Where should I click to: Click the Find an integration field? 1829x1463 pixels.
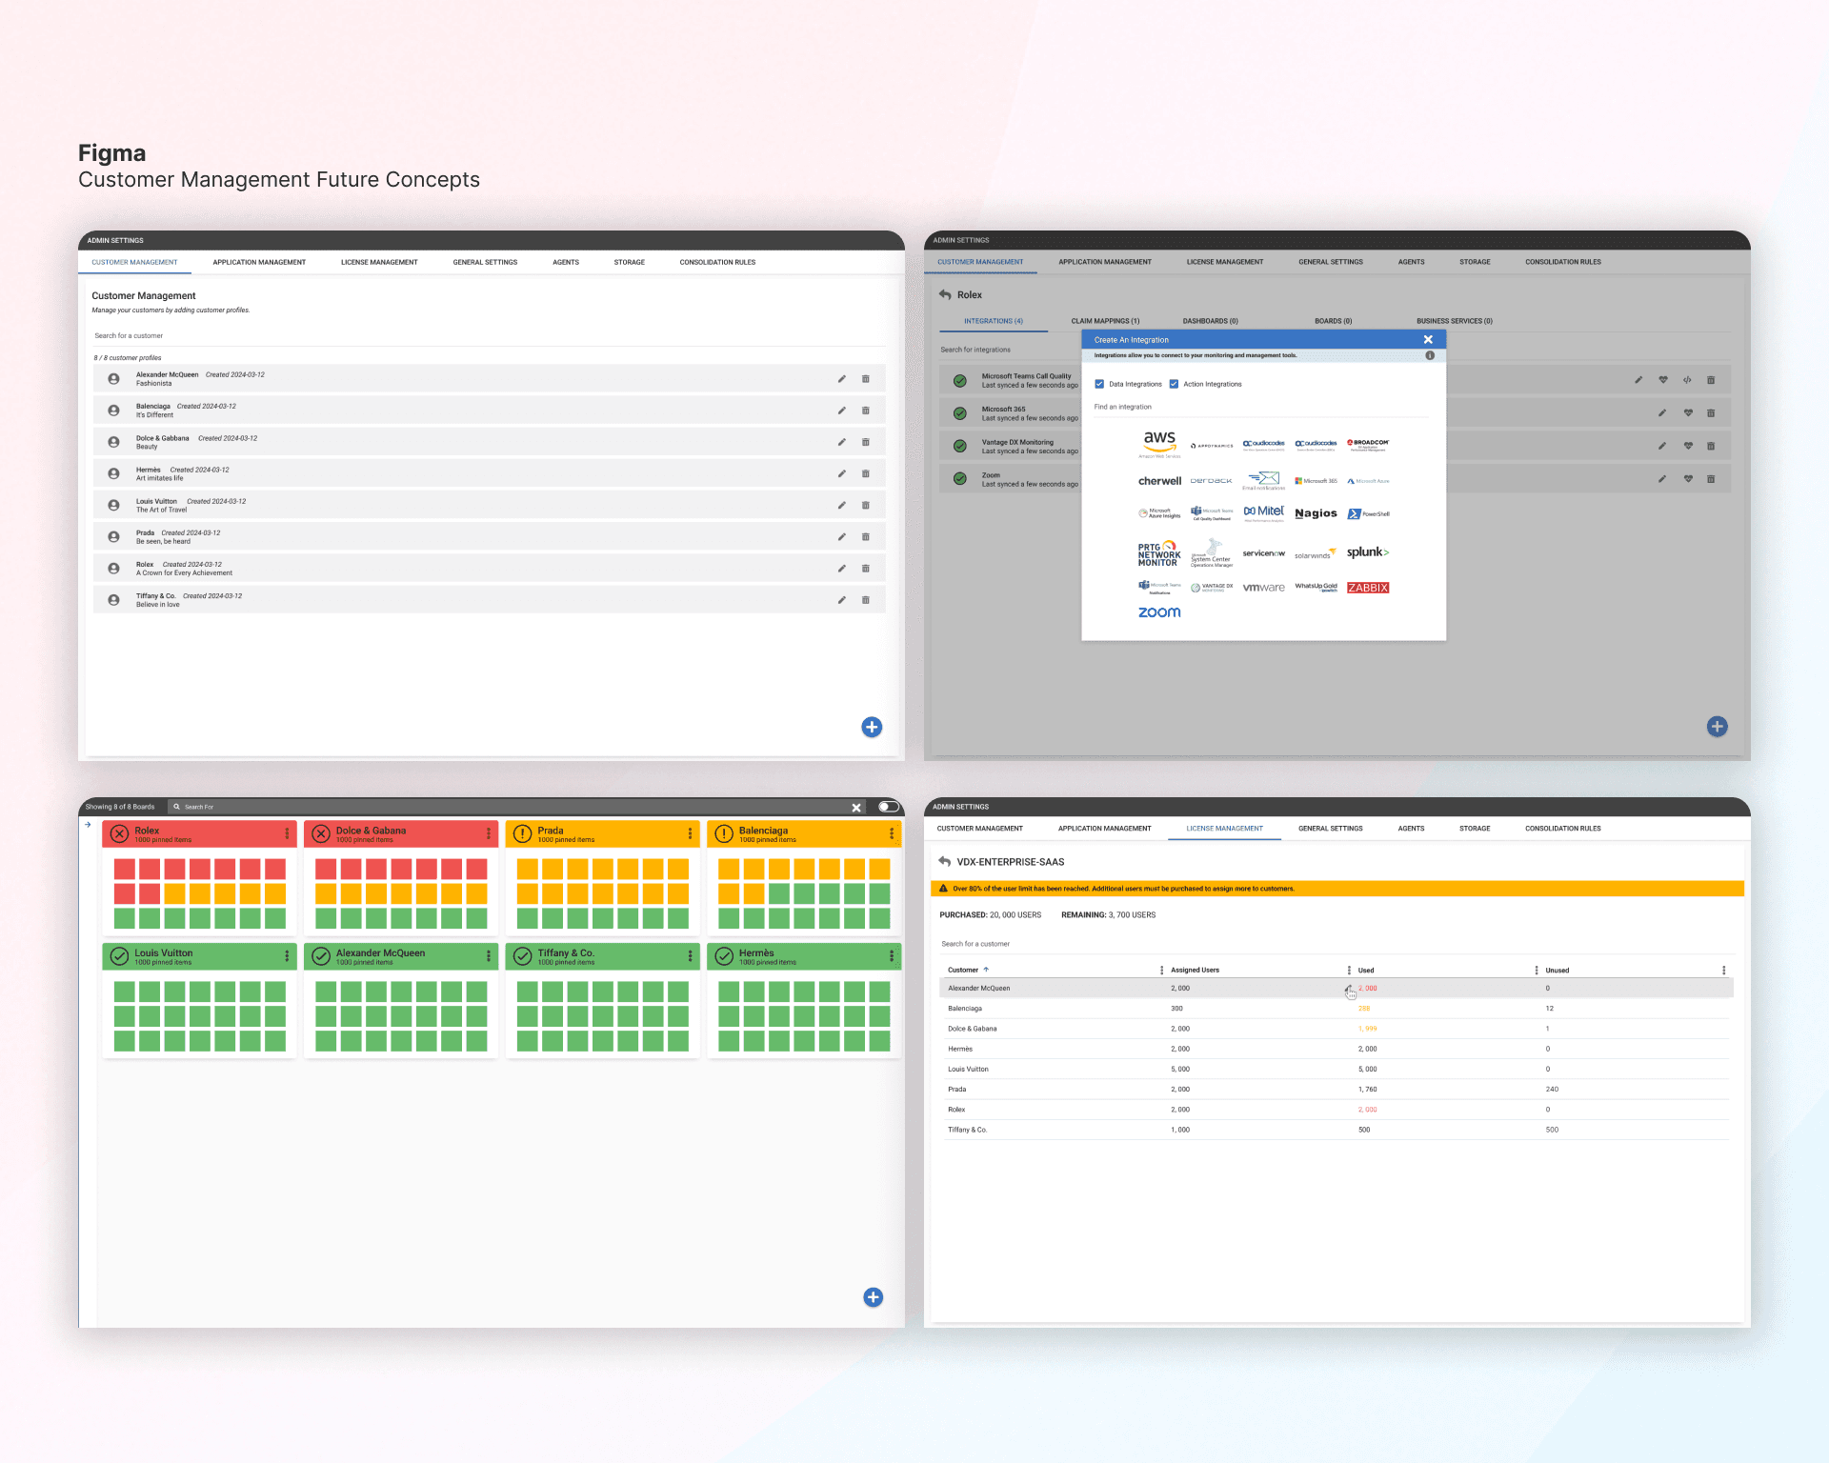point(1261,408)
